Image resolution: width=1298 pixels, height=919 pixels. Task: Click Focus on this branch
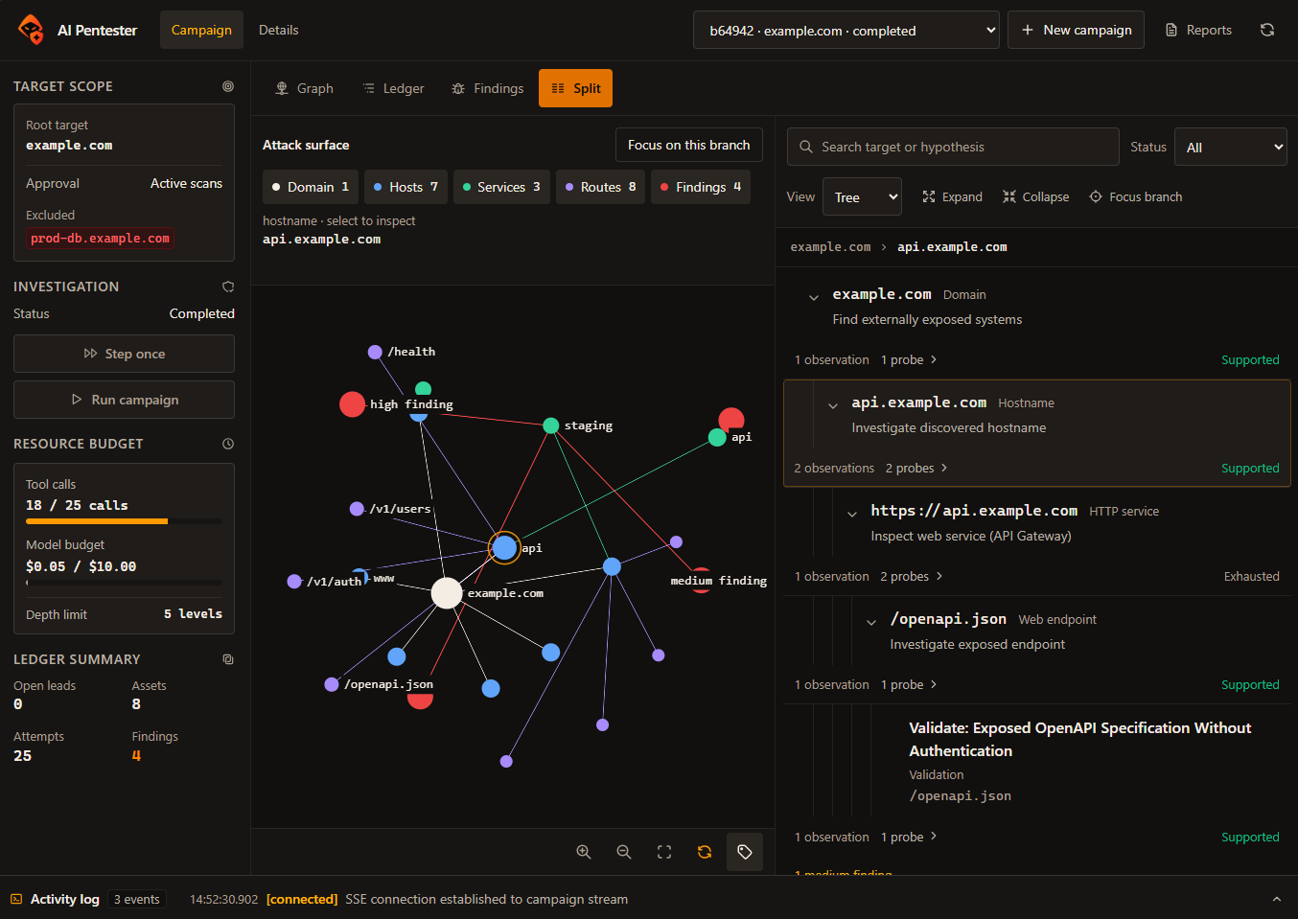(689, 145)
